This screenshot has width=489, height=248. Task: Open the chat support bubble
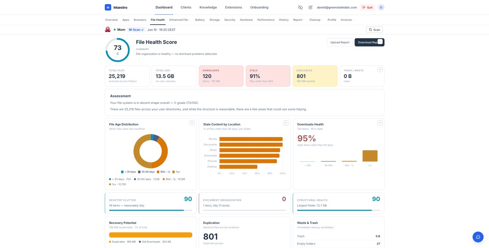point(478,237)
